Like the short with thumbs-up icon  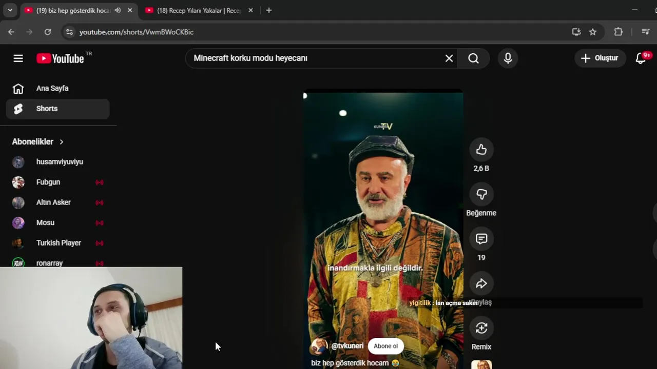(x=481, y=150)
